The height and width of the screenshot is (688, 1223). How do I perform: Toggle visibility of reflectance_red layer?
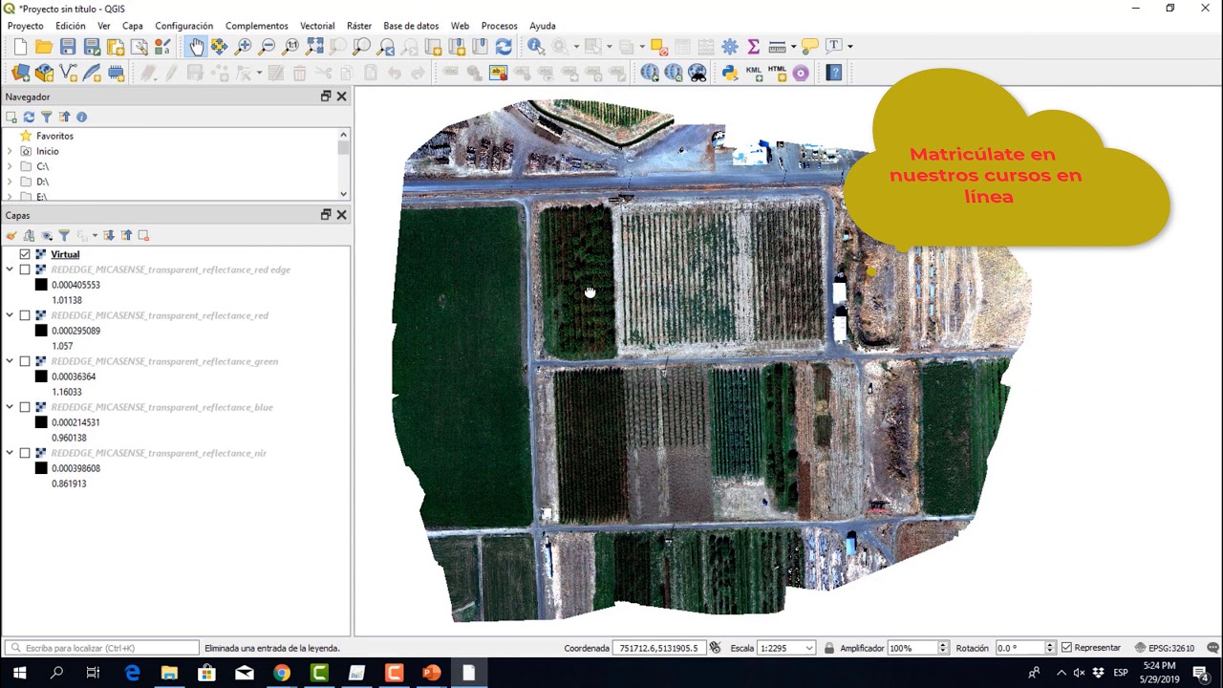click(x=25, y=315)
